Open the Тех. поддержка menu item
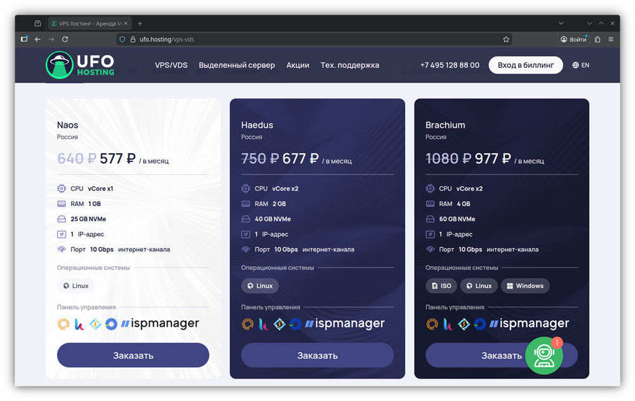Image resolution: width=635 pixels, height=401 pixels. [349, 65]
